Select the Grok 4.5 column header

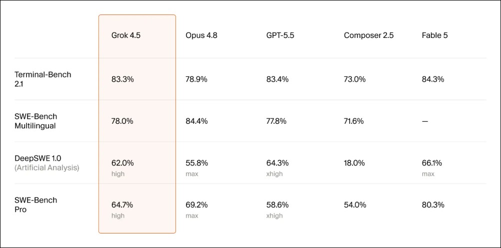(x=126, y=35)
